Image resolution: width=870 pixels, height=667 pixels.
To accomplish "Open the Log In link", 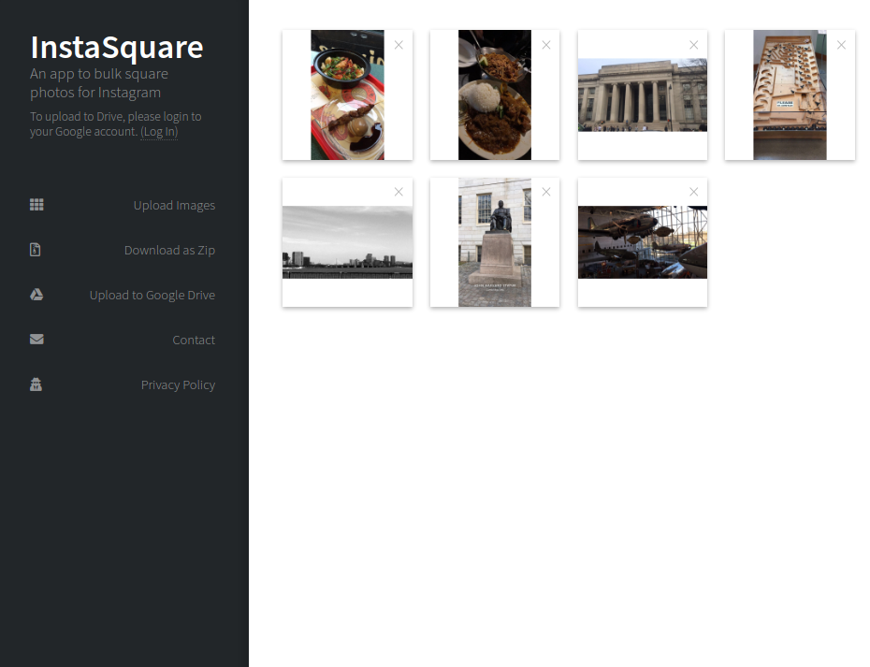I will [x=159, y=132].
